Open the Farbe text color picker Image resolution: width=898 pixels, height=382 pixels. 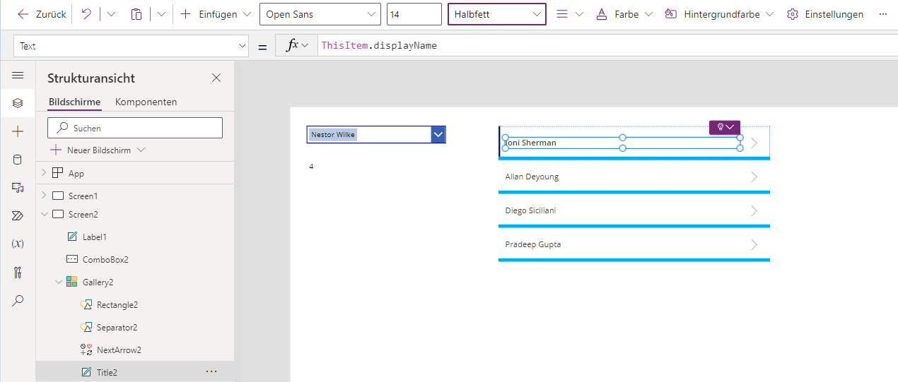[624, 14]
